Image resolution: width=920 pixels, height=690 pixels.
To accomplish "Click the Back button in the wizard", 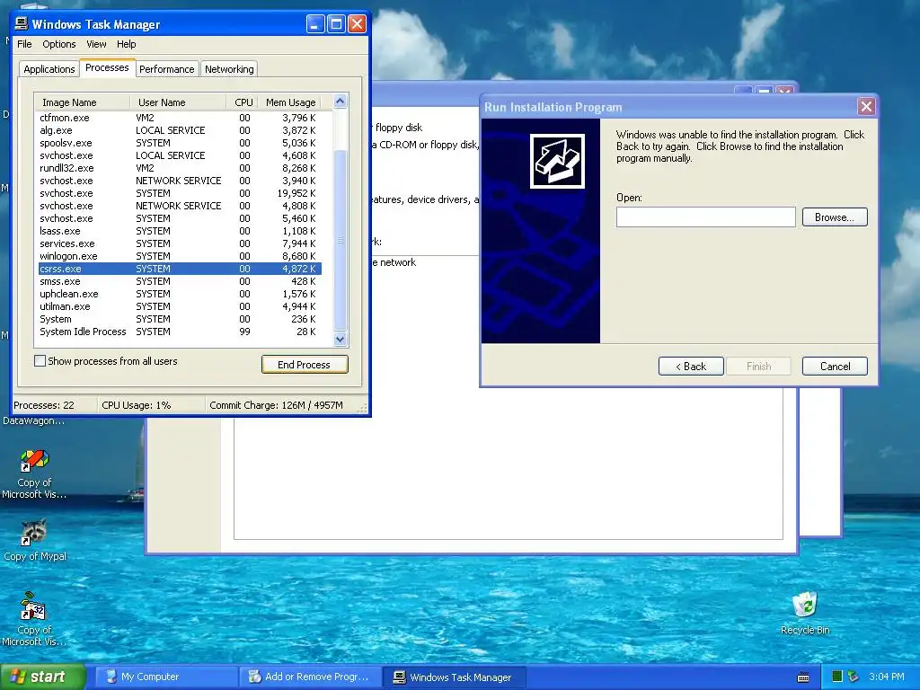I will point(691,367).
